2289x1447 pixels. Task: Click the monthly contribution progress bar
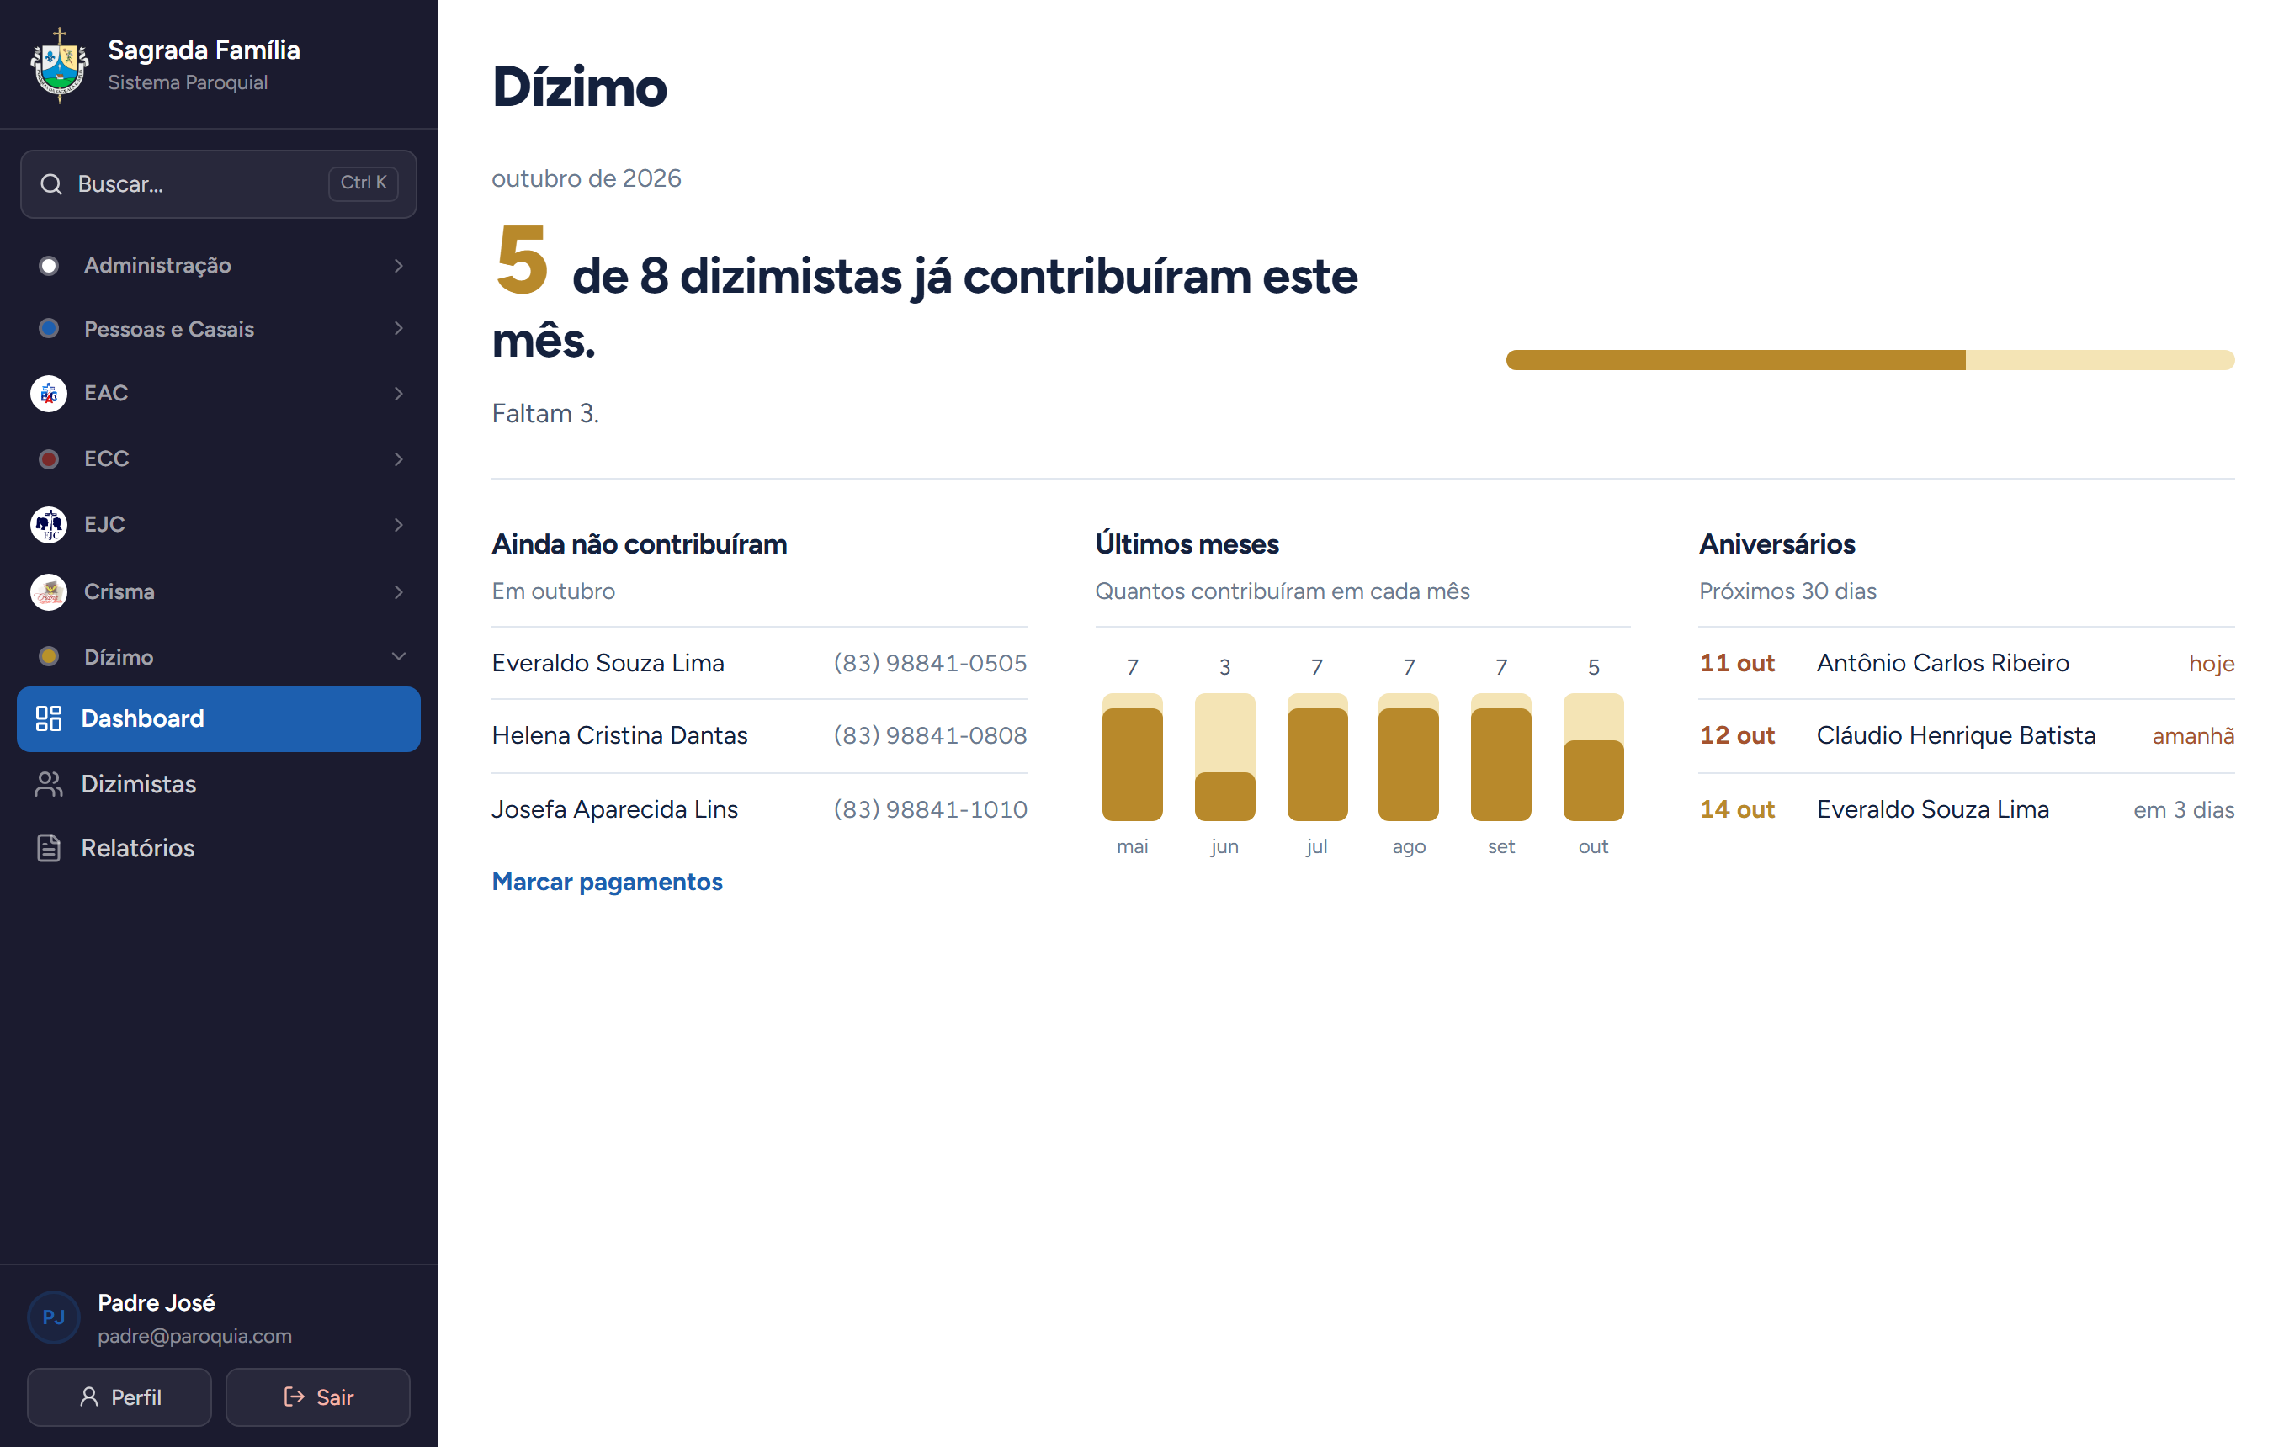pos(1870,360)
